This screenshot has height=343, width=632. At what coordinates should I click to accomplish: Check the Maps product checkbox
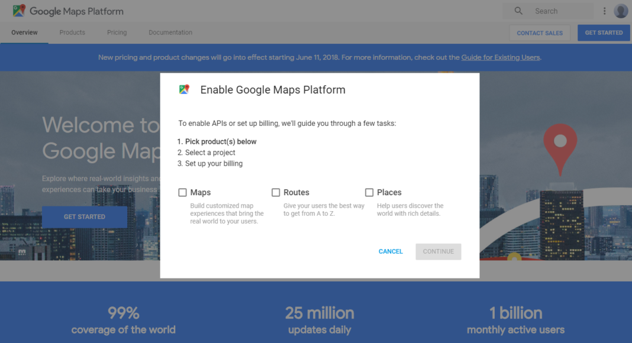click(x=183, y=192)
